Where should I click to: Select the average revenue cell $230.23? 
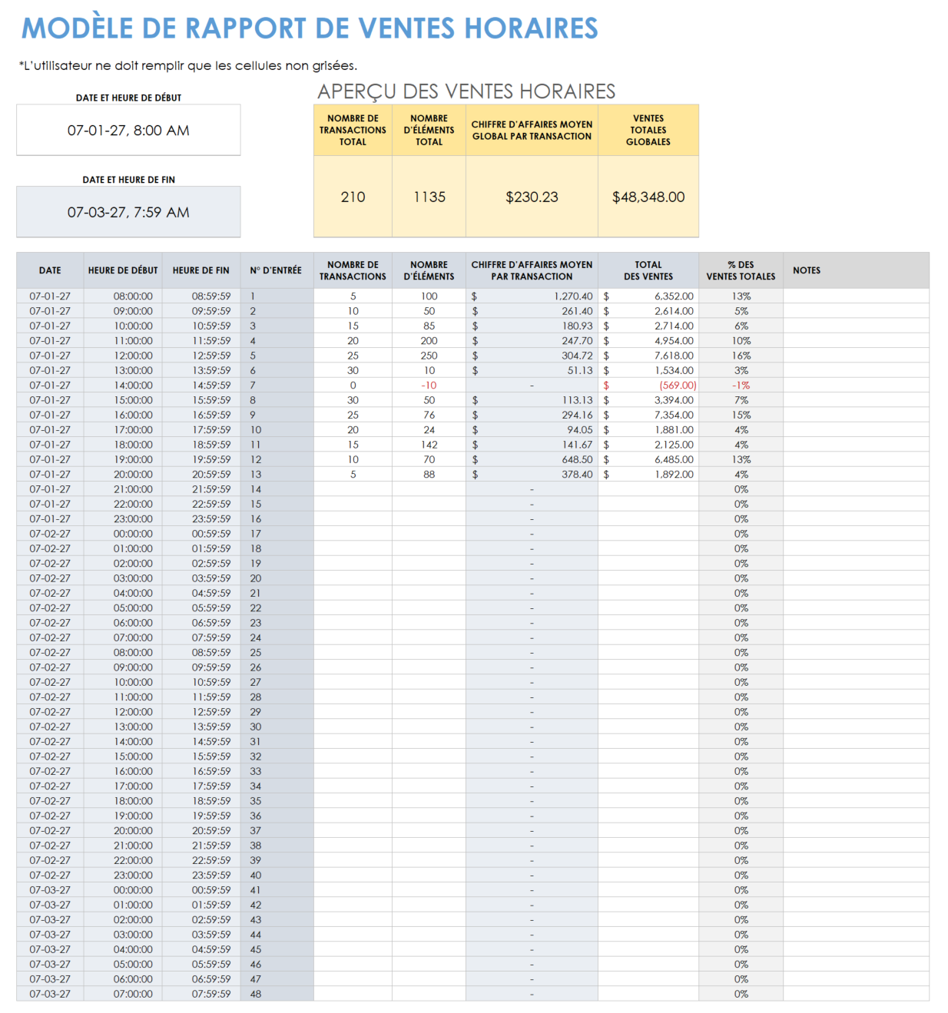click(531, 197)
